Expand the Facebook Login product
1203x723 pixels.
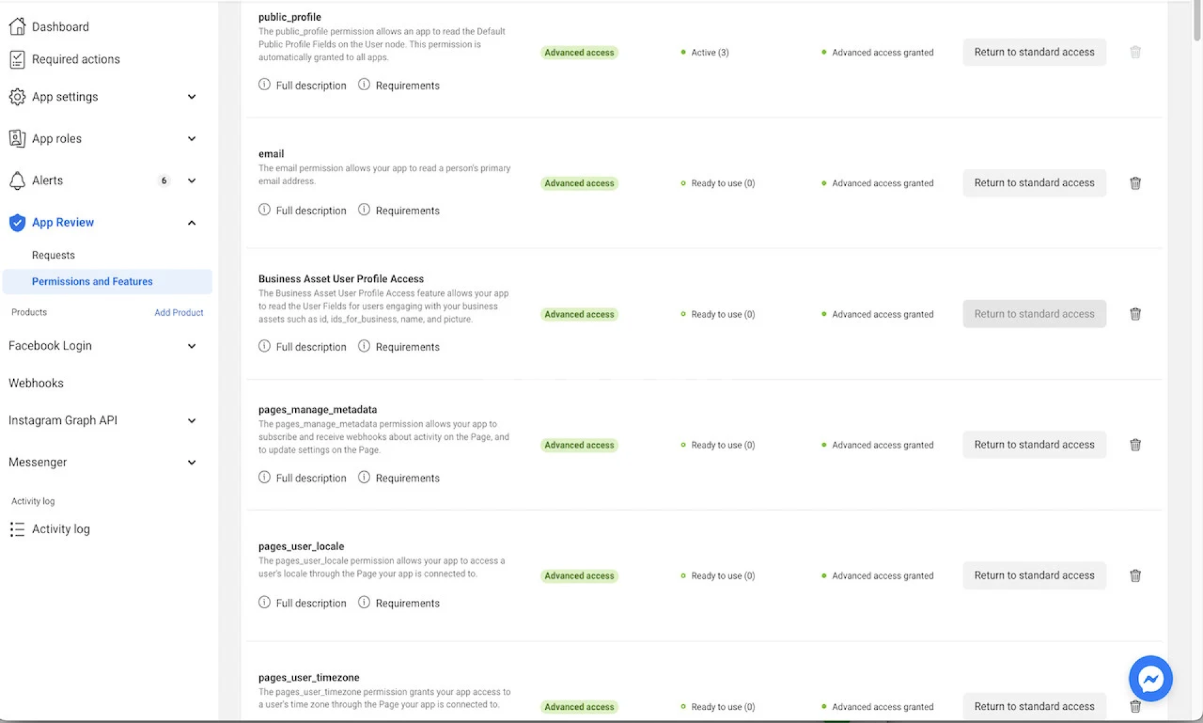192,346
